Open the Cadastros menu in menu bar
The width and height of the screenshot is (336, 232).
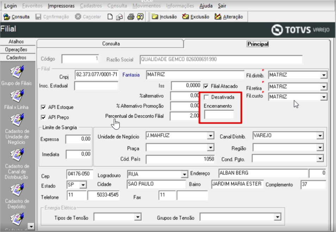click(x=91, y=6)
